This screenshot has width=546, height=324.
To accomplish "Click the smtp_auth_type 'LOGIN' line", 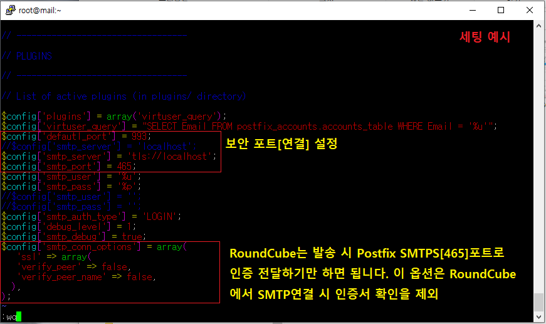I will click(x=92, y=216).
